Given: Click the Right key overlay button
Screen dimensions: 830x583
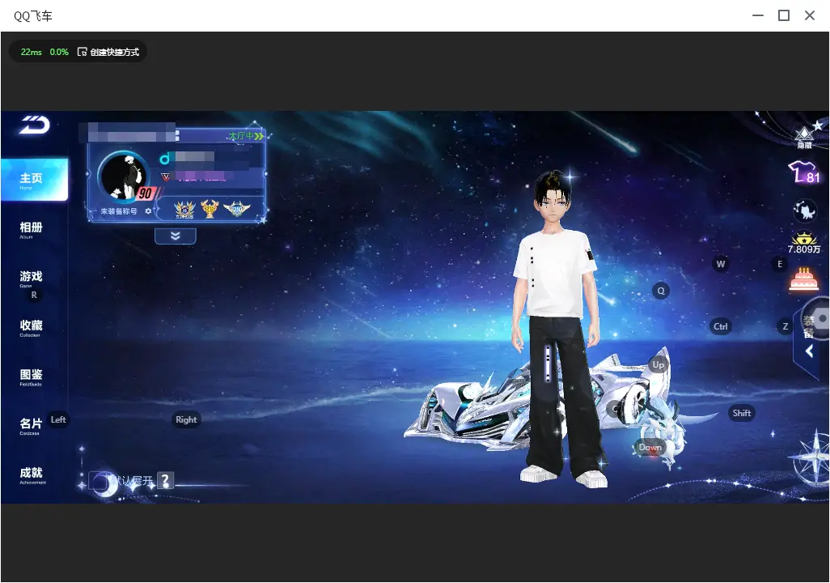Looking at the screenshot, I should [x=186, y=419].
